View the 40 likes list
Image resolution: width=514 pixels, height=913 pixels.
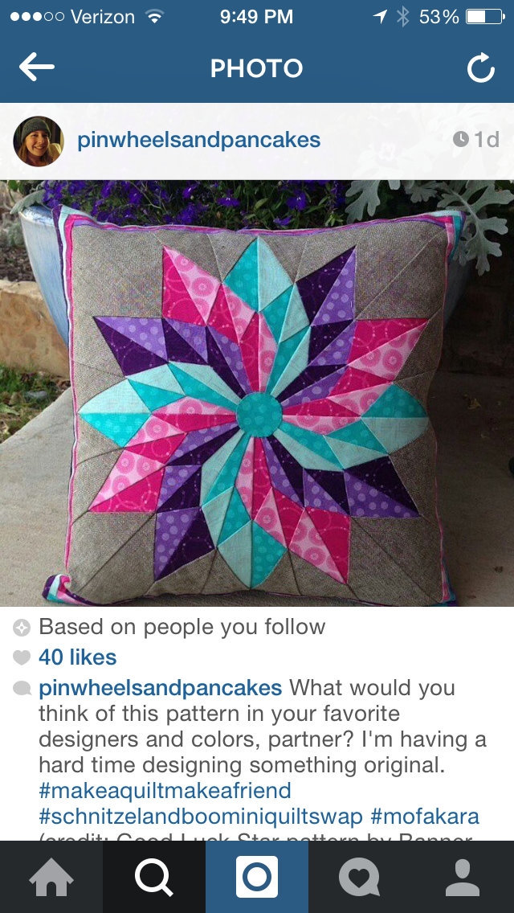(77, 657)
